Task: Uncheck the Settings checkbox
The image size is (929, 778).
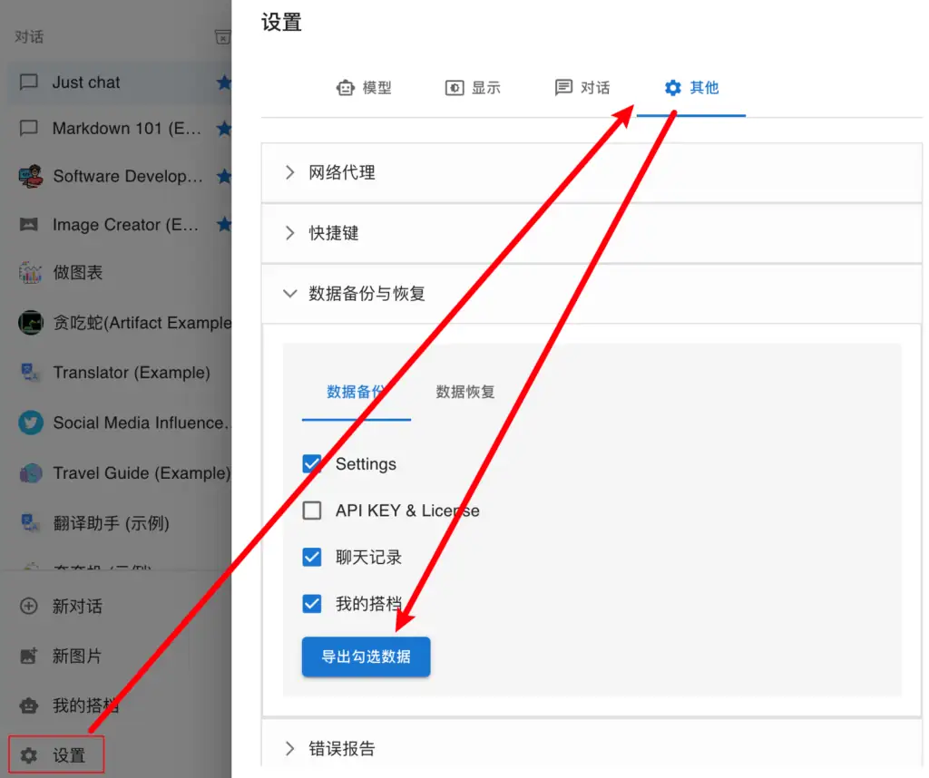Action: pyautogui.click(x=312, y=463)
